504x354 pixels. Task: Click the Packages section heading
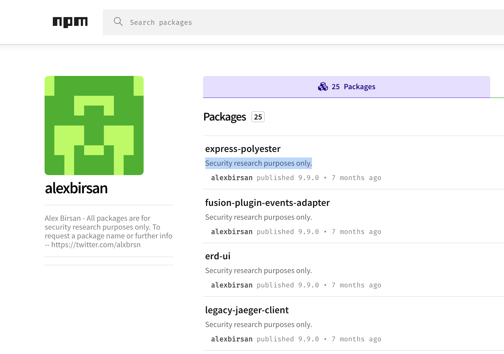tap(225, 117)
